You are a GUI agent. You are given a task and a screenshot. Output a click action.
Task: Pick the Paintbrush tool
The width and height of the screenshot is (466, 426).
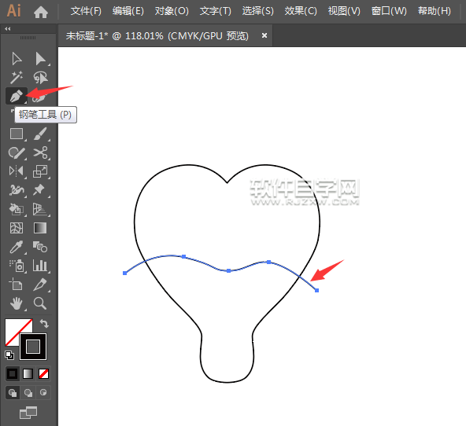pyautogui.click(x=40, y=134)
